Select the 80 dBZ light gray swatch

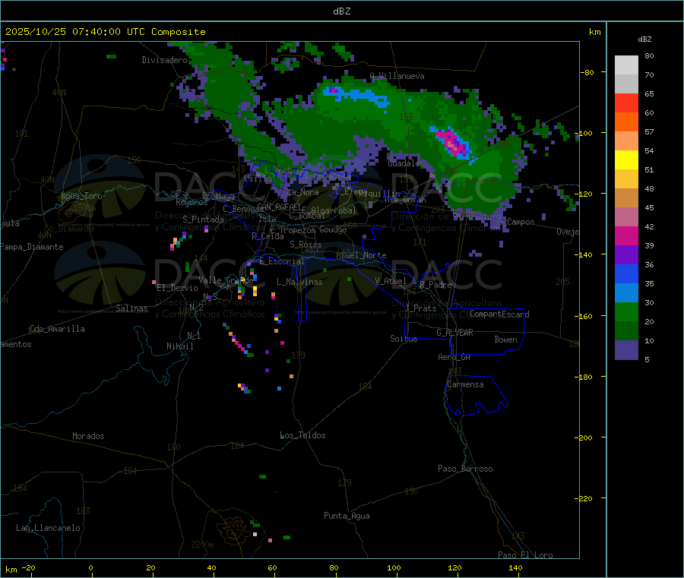tap(626, 65)
